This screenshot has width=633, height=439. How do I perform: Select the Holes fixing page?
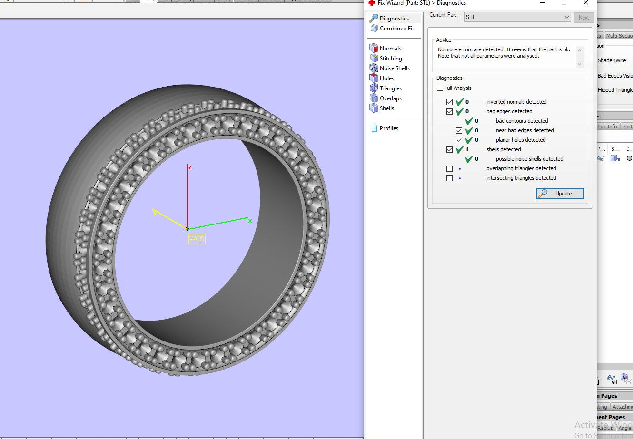click(x=386, y=78)
